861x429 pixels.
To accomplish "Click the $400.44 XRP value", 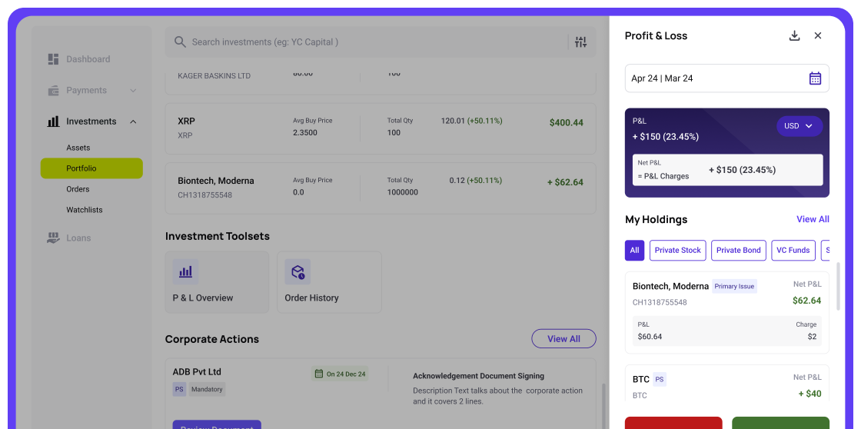I will pyautogui.click(x=566, y=122).
